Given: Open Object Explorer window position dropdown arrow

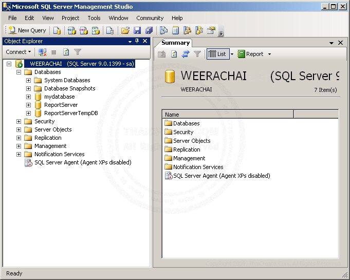Looking at the screenshot, I should coord(130,42).
